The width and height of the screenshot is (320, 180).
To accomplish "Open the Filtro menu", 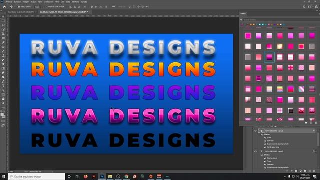I will pyautogui.click(x=57, y=2).
